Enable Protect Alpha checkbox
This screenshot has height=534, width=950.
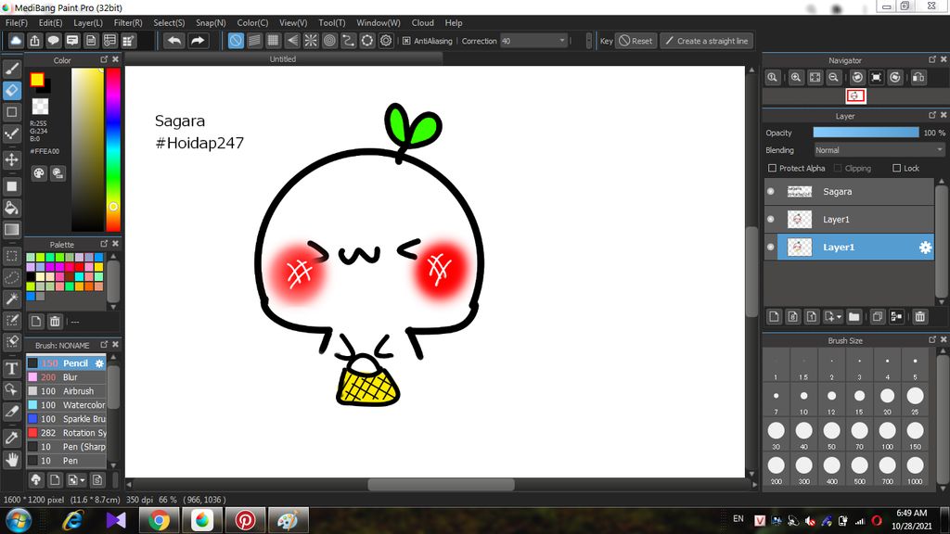772,169
